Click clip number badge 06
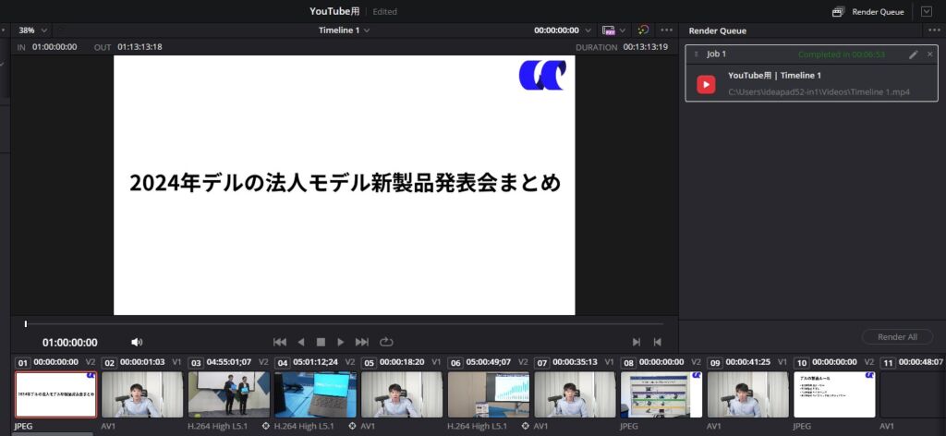 [x=455, y=363]
